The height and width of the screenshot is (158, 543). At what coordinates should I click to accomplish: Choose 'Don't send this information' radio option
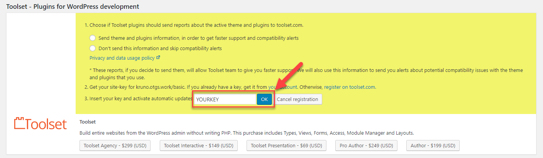pyautogui.click(x=93, y=48)
